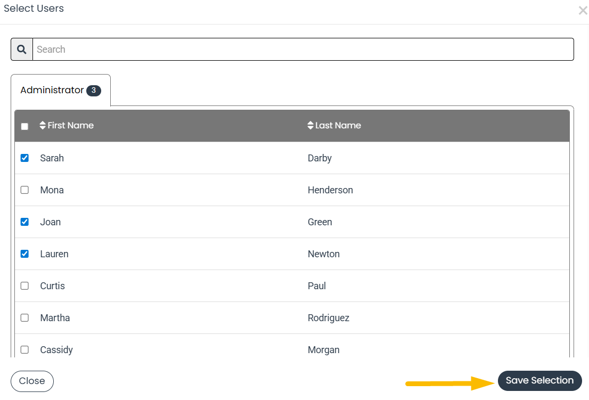Screen dimensions: 589x400
Task: Select the name Sarah
Action: coord(52,158)
